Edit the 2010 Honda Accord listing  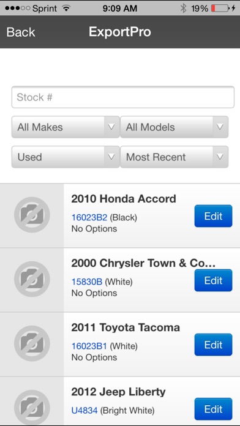click(213, 216)
